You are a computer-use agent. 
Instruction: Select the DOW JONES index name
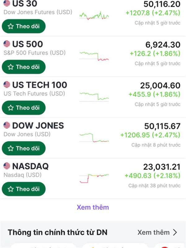pos(38,126)
